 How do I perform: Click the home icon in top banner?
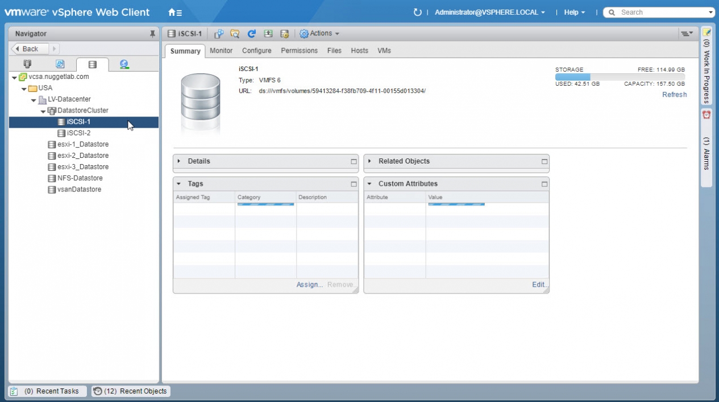175,12
